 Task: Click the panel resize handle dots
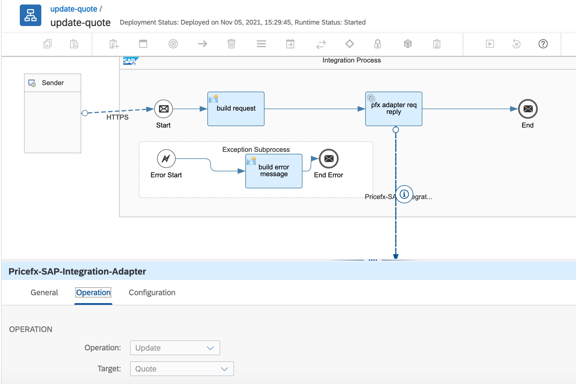373,260
